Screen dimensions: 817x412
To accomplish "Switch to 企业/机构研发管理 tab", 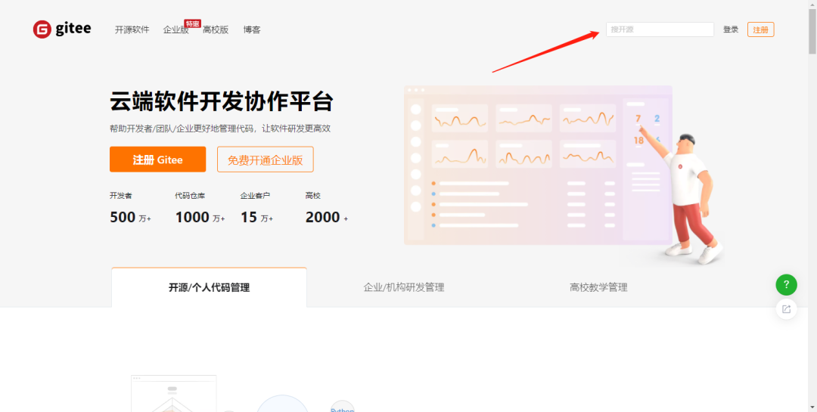I will pyautogui.click(x=404, y=287).
